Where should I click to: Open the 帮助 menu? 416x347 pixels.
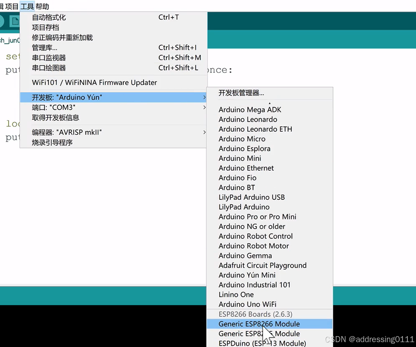42,6
